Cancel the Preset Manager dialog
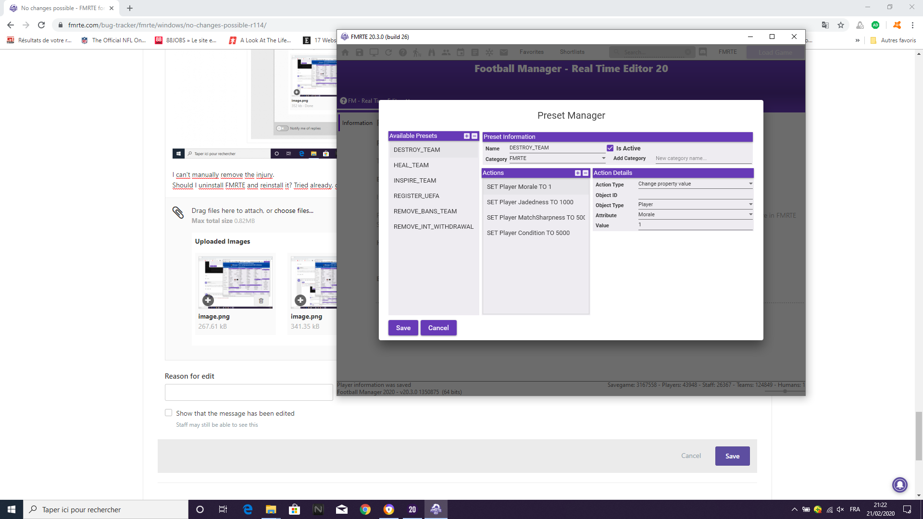Viewport: 923px width, 519px height. [x=438, y=328]
